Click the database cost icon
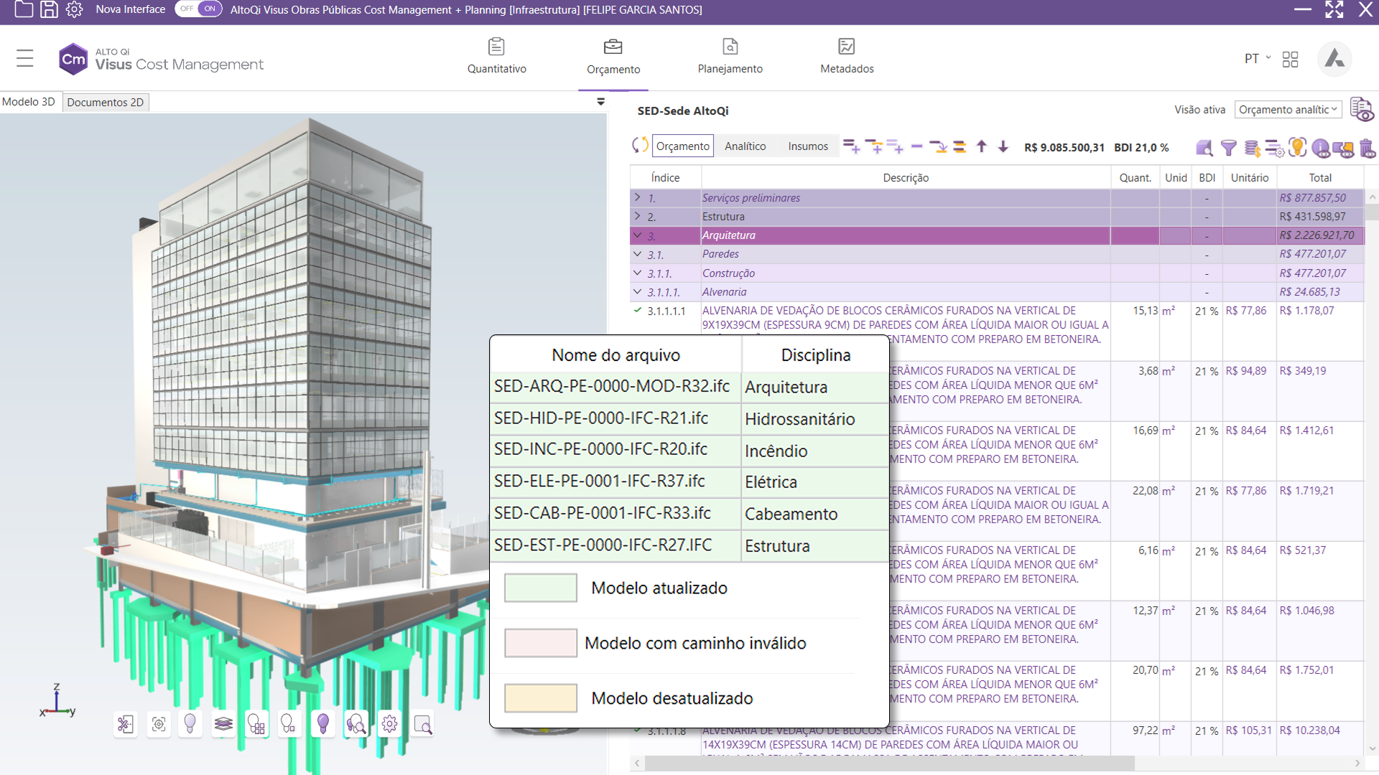The height and width of the screenshot is (775, 1379). (1252, 148)
